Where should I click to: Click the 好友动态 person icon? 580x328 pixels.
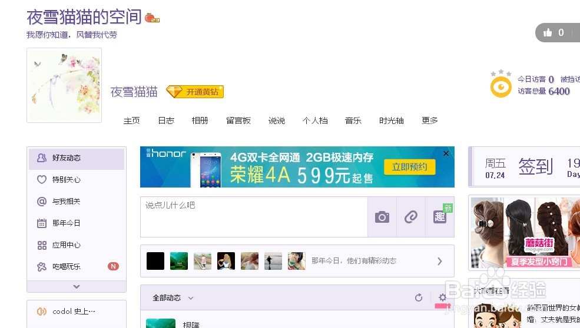42,158
